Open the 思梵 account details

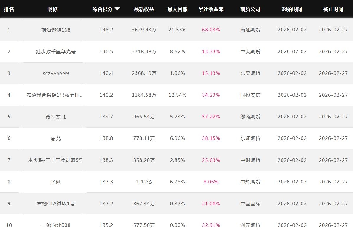pyautogui.click(x=56, y=138)
